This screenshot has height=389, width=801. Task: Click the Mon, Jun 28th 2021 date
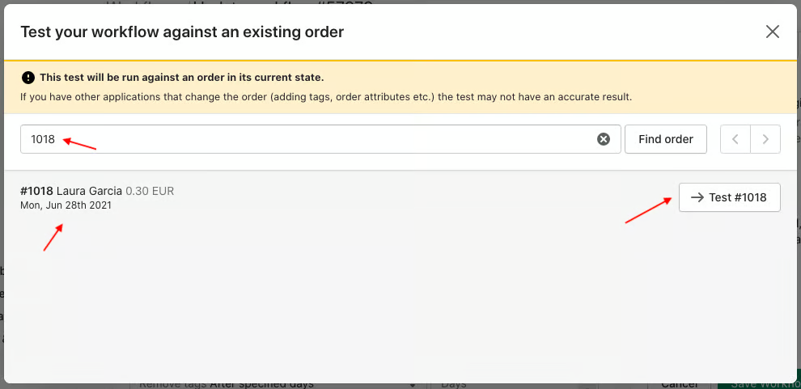tap(66, 205)
